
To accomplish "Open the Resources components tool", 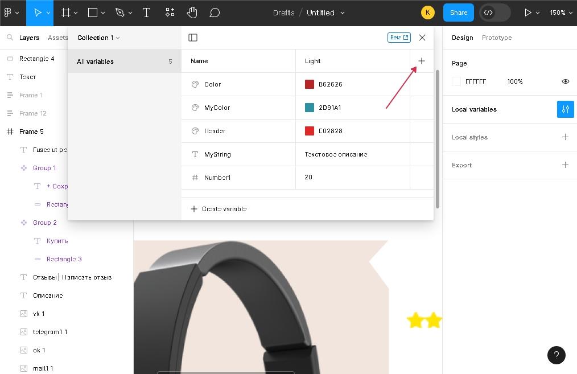I will pos(170,13).
